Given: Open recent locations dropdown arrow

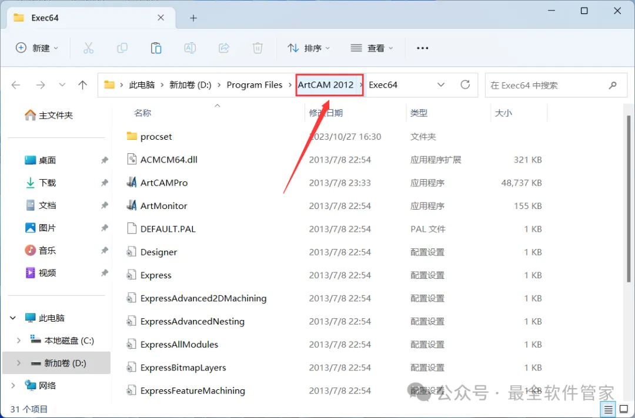Looking at the screenshot, I should [62, 85].
